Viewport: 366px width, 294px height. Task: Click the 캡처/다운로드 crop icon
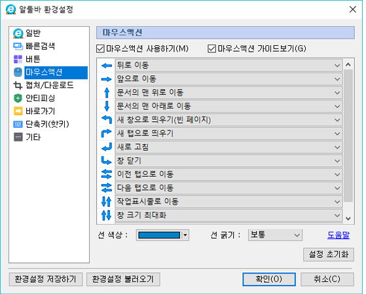point(18,86)
